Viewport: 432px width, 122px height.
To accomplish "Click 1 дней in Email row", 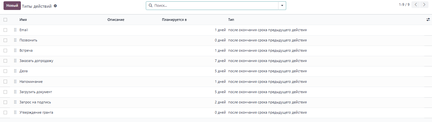I will point(220,30).
